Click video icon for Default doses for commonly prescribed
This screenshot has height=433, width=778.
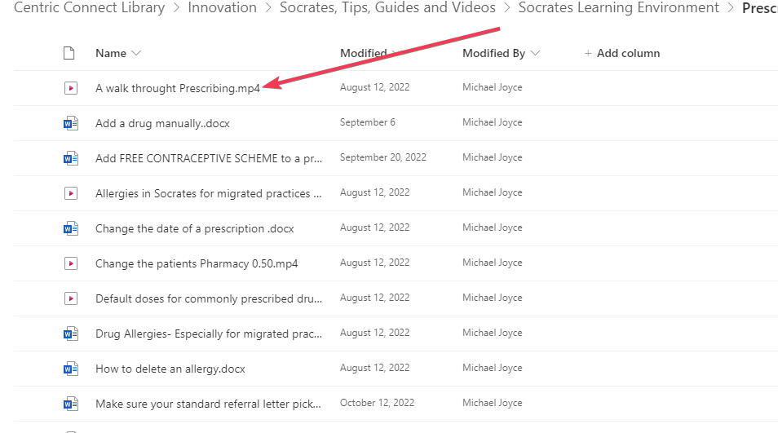71,298
